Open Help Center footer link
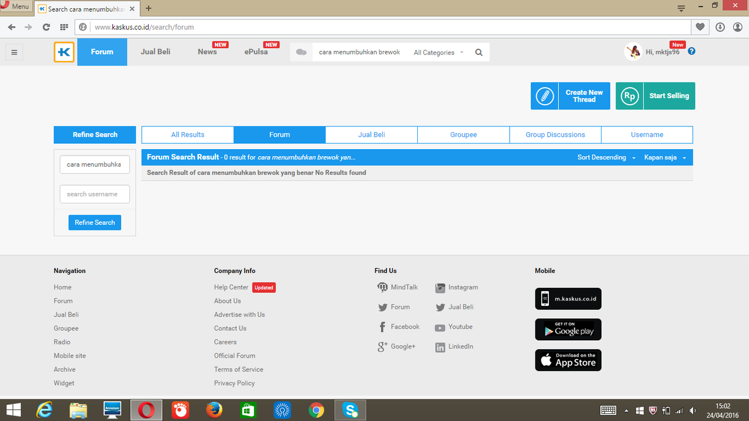Viewport: 749px width, 421px height. 231,287
